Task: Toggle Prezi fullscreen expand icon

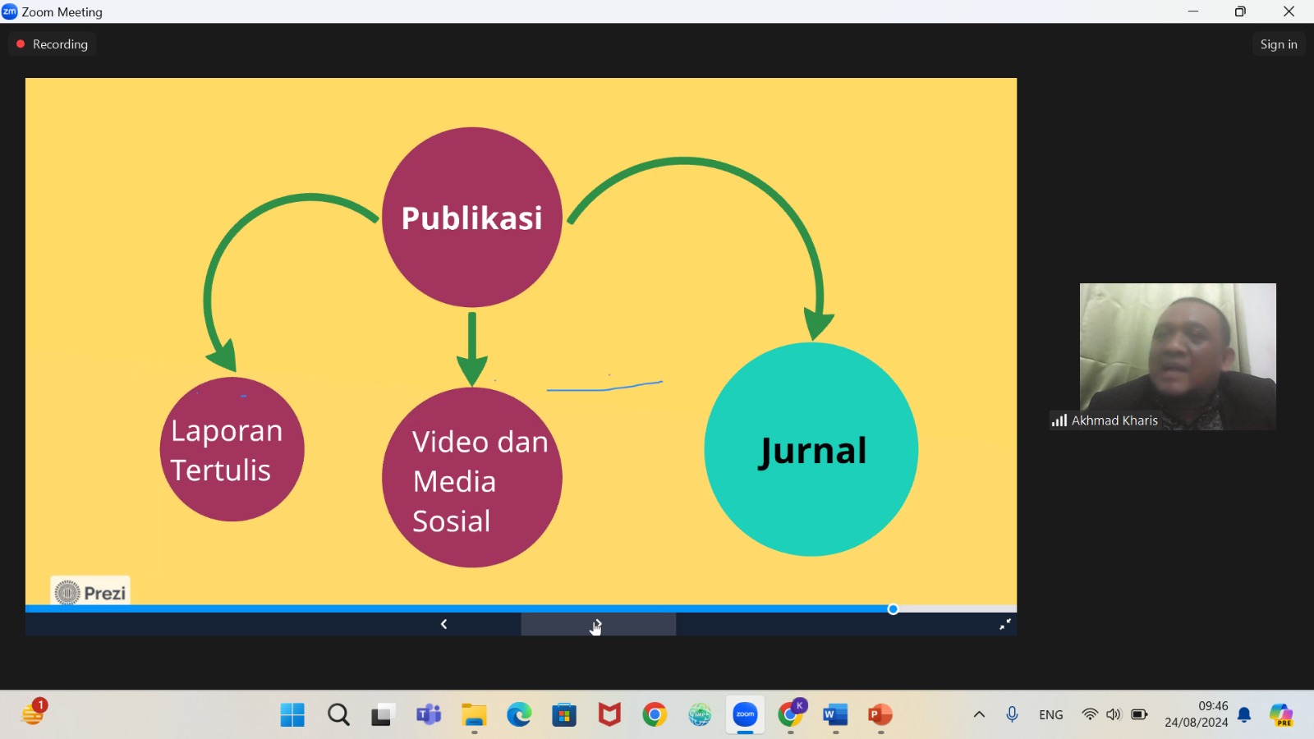Action: coord(1004,625)
